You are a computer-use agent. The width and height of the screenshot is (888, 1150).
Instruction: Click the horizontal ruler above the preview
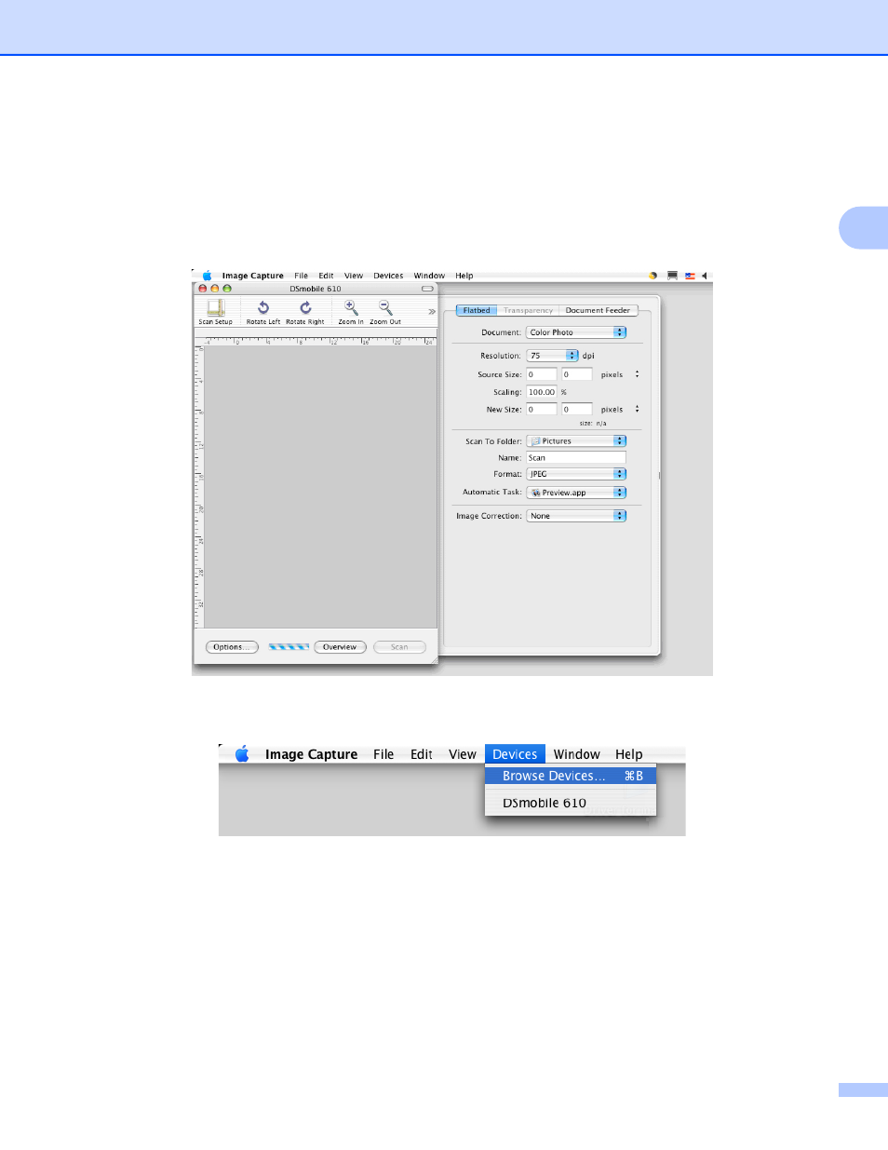coord(320,341)
